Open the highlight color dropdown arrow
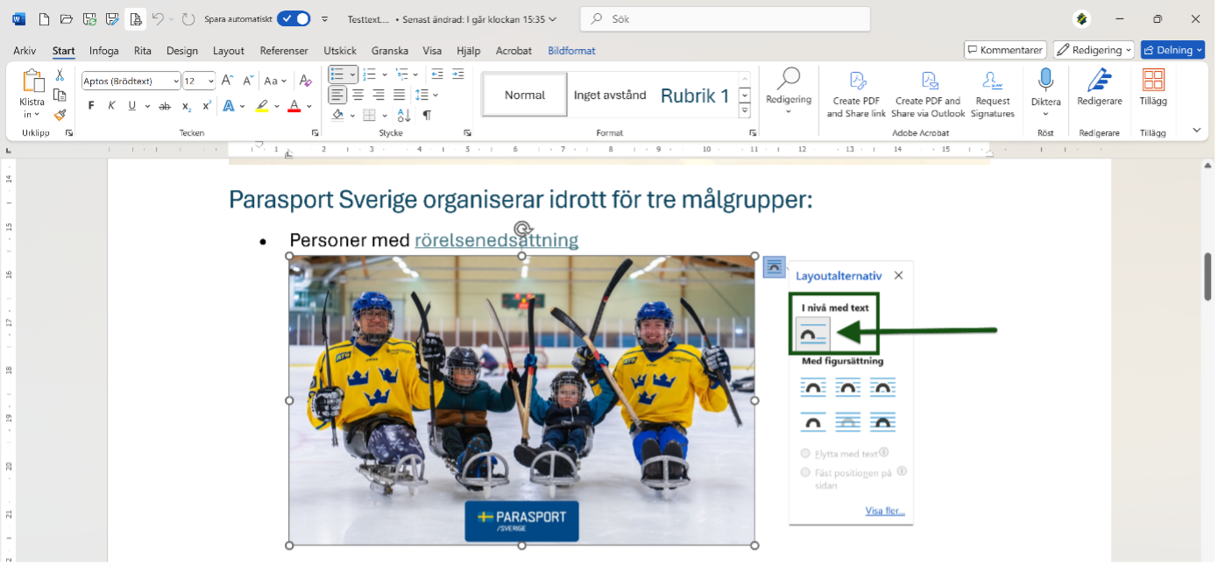Image resolution: width=1218 pixels, height=564 pixels. click(x=276, y=106)
